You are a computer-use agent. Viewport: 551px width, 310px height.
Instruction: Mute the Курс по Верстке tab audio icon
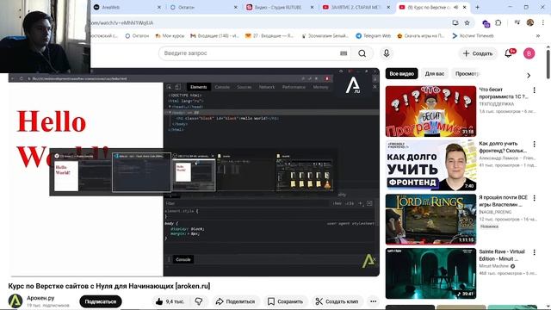(455, 7)
